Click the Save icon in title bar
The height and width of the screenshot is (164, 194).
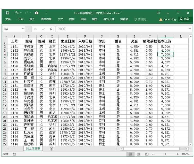point(8,13)
